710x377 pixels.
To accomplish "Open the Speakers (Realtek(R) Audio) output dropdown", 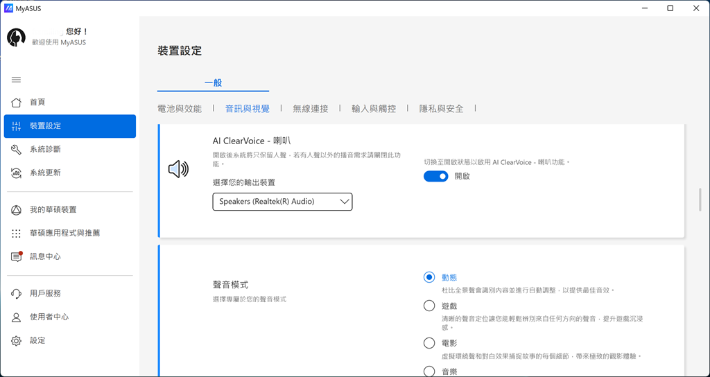I will tap(283, 202).
